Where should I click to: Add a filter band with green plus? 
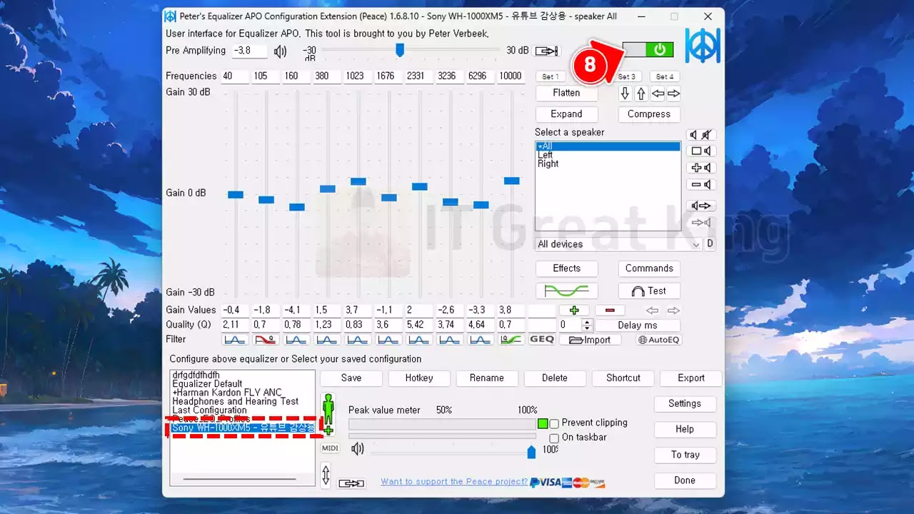point(574,311)
